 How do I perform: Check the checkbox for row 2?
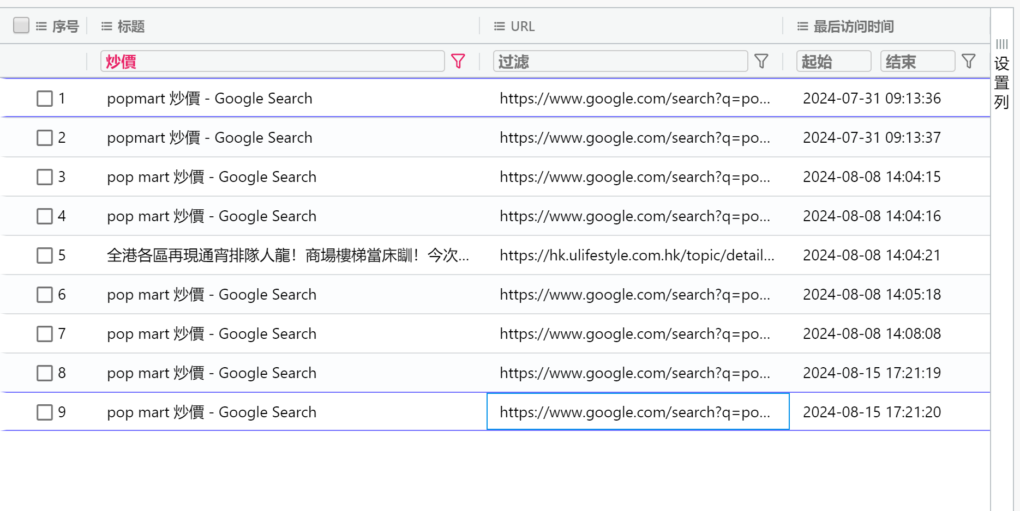click(45, 138)
